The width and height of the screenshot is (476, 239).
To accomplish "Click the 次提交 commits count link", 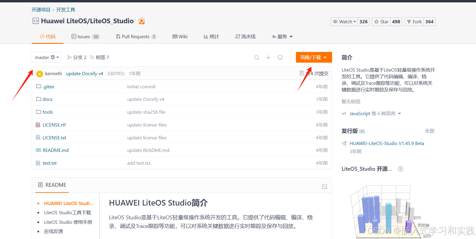I will pos(317,73).
